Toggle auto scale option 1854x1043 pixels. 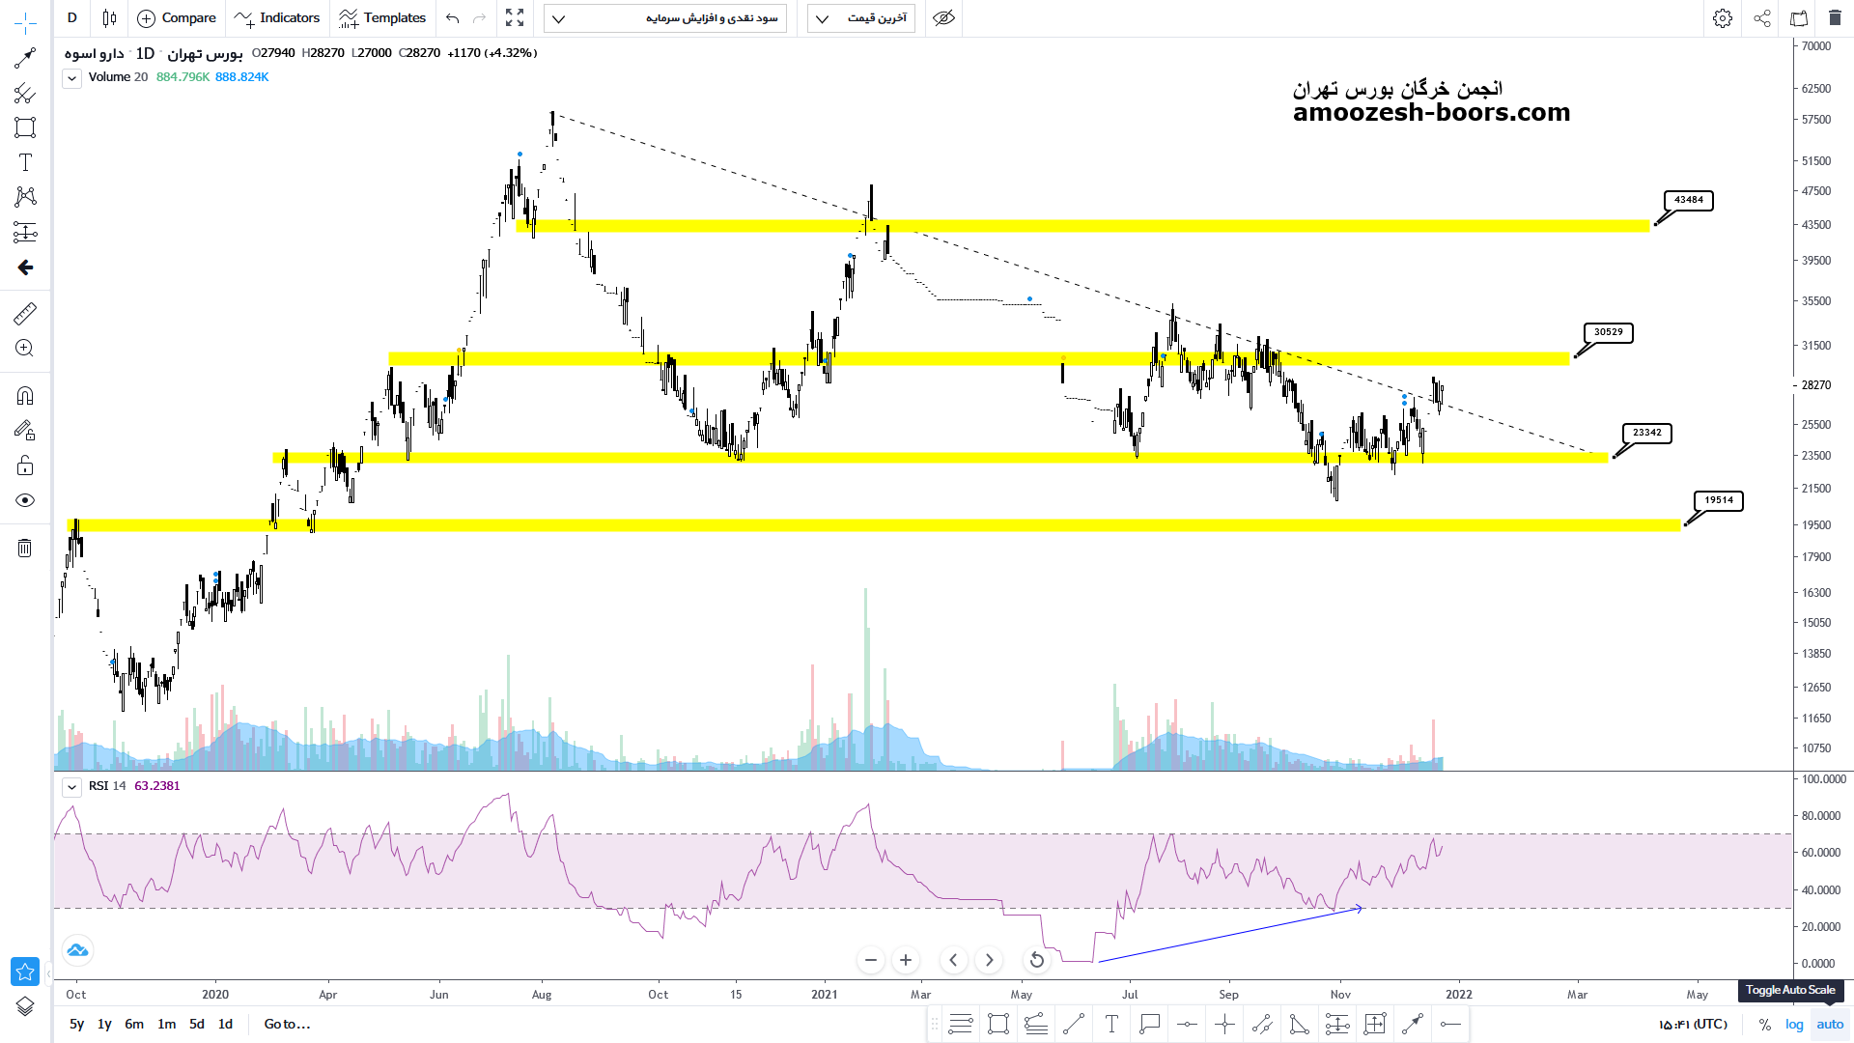(1830, 1025)
